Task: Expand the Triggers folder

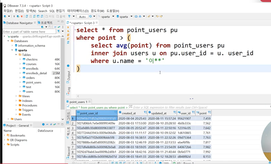Action: click(16, 110)
